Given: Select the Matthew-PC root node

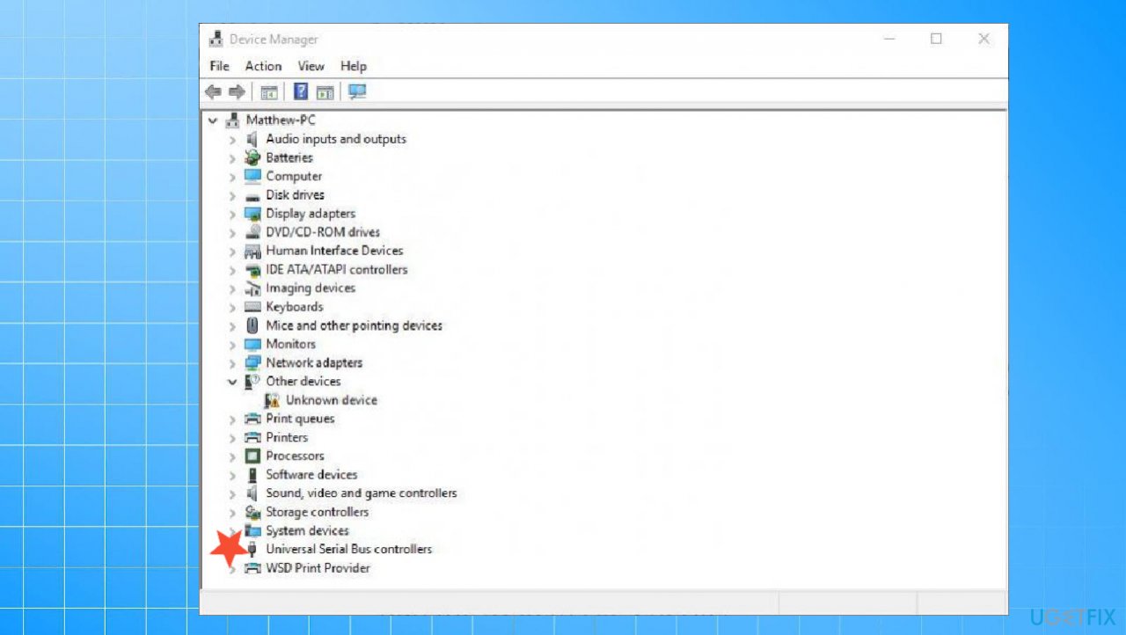Looking at the screenshot, I should coord(281,120).
